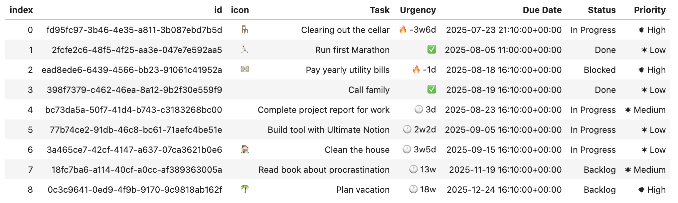Click the fire icon beside -1d urgency
678x203 pixels.
pos(416,70)
